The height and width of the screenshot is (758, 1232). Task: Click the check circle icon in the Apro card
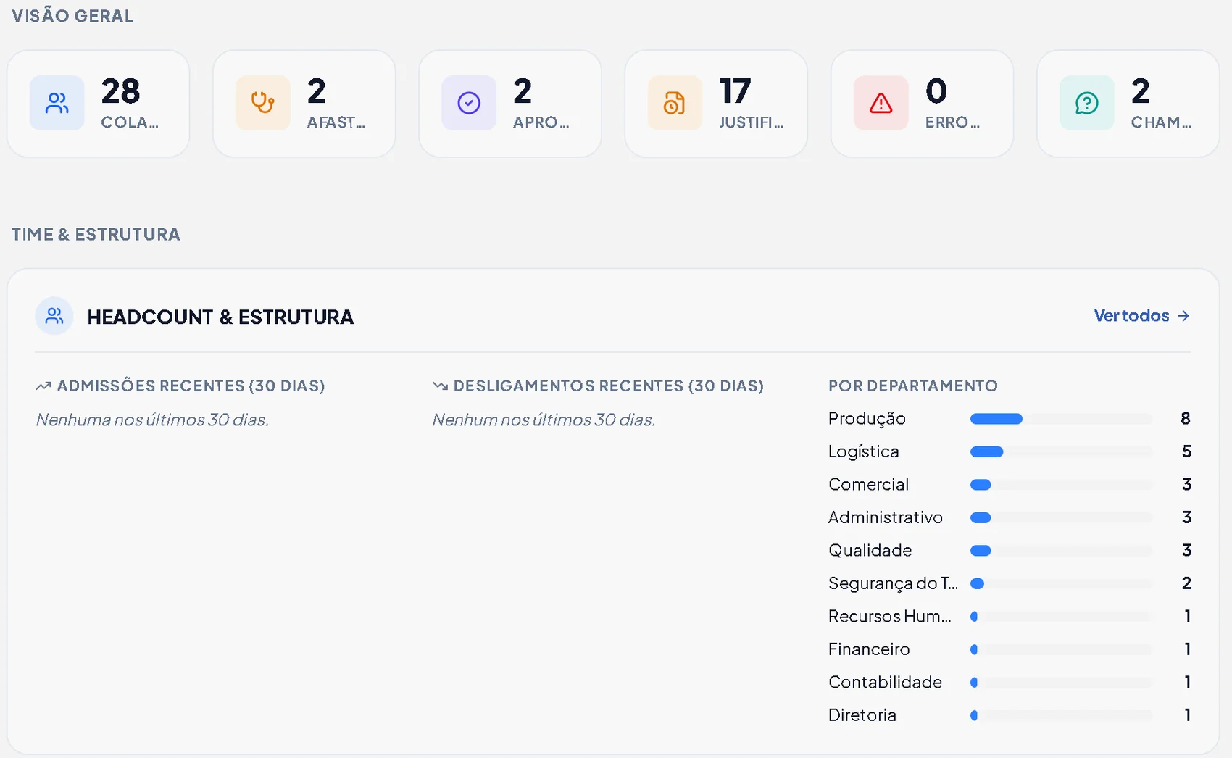469,103
